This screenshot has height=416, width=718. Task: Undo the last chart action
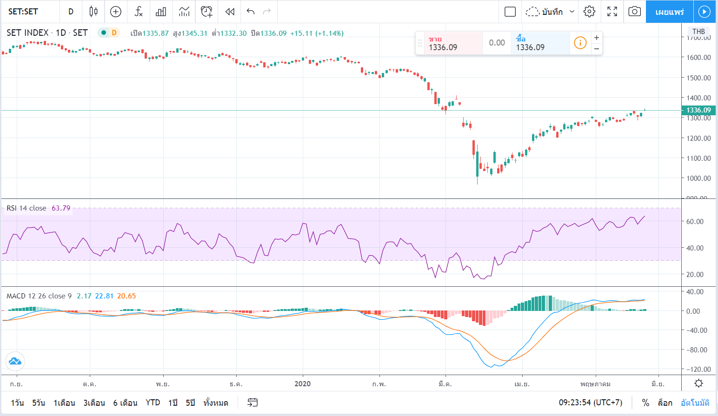pos(251,12)
